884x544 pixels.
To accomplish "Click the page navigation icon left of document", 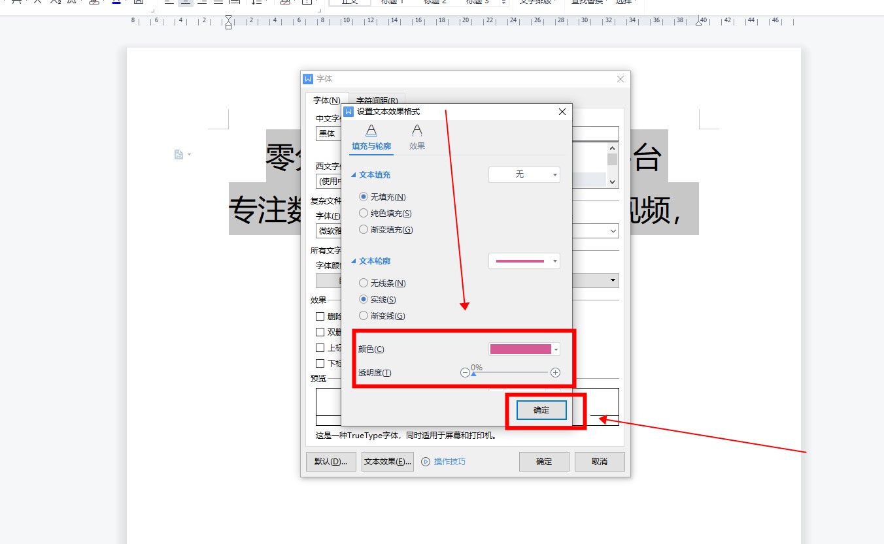I will pos(179,155).
